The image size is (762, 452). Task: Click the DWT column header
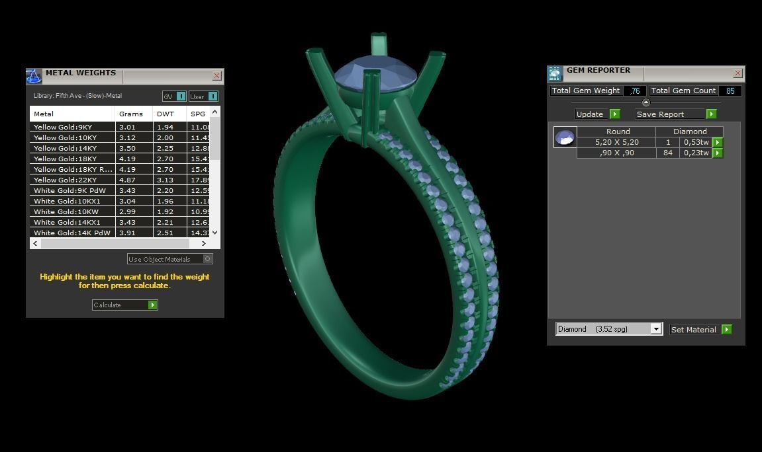pyautogui.click(x=169, y=114)
